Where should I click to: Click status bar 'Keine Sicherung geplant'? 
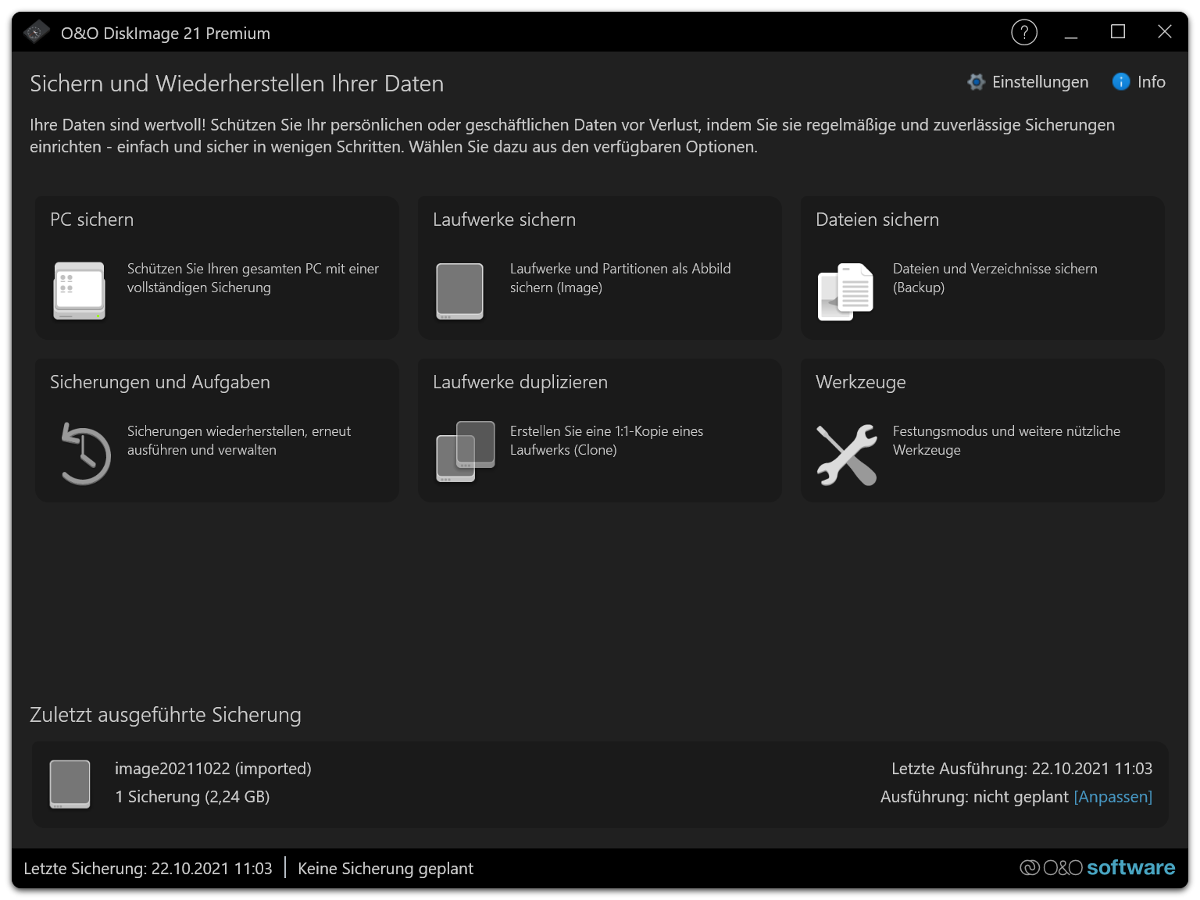(x=386, y=869)
